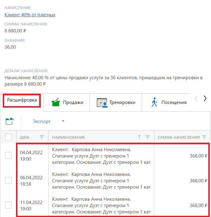Click the export-to-file icon with green arrow

(x=10, y=121)
